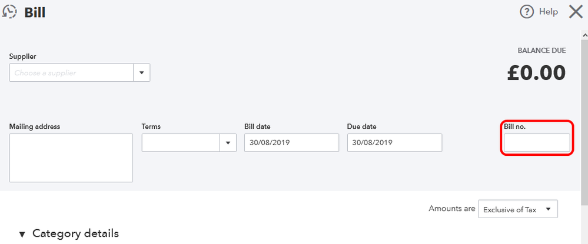Select the Bill date field
588x244 pixels.
(x=291, y=143)
